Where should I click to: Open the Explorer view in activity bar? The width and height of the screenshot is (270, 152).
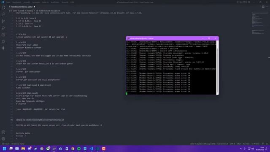tap(3, 8)
